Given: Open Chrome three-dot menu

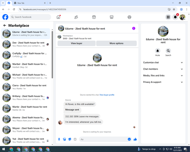Looking at the screenshot, I should [x=187, y=9].
